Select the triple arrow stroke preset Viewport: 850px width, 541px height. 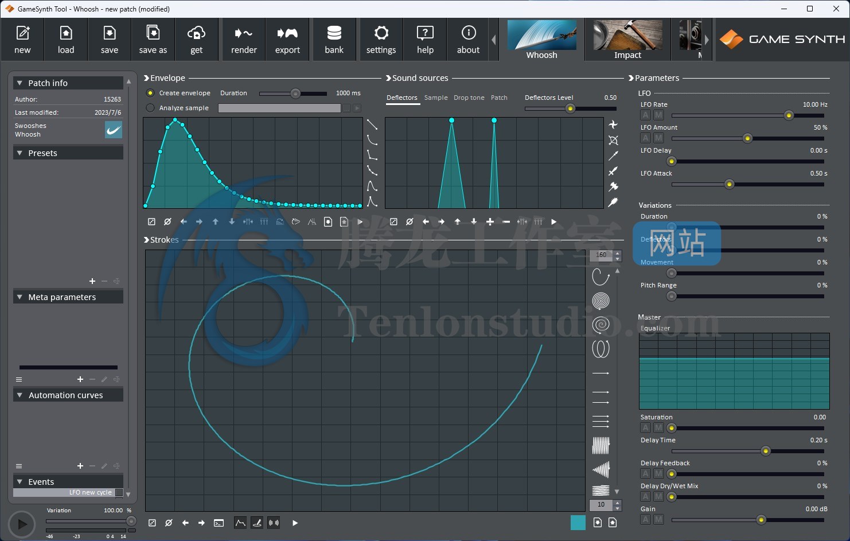click(x=601, y=422)
